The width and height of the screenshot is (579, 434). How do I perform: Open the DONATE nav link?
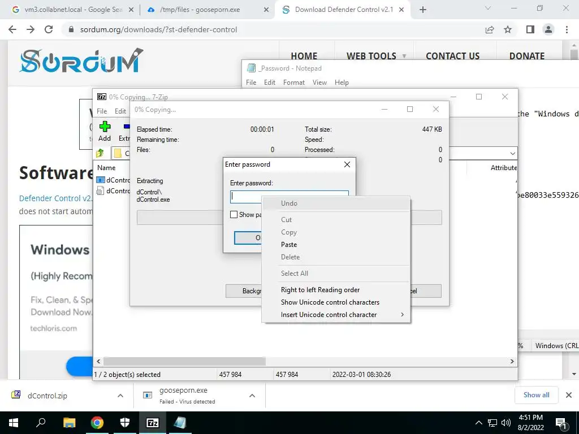click(x=526, y=56)
